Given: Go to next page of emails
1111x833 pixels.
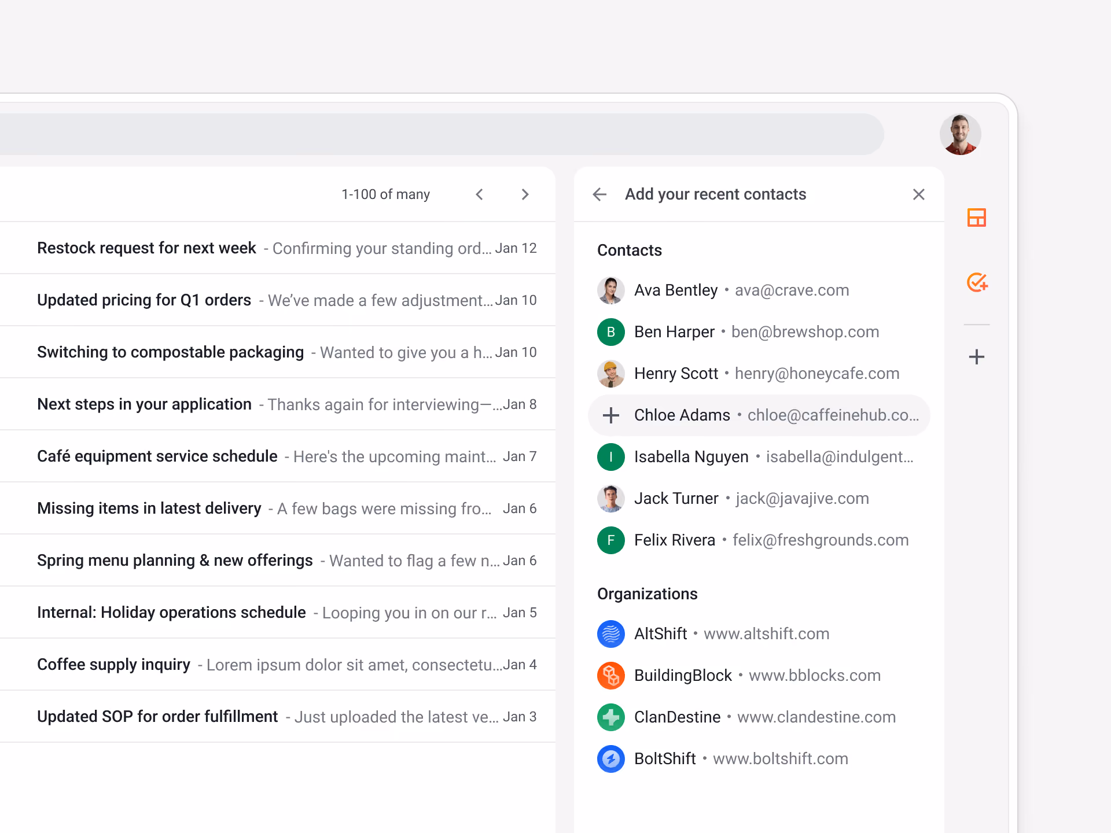Looking at the screenshot, I should pyautogui.click(x=525, y=194).
